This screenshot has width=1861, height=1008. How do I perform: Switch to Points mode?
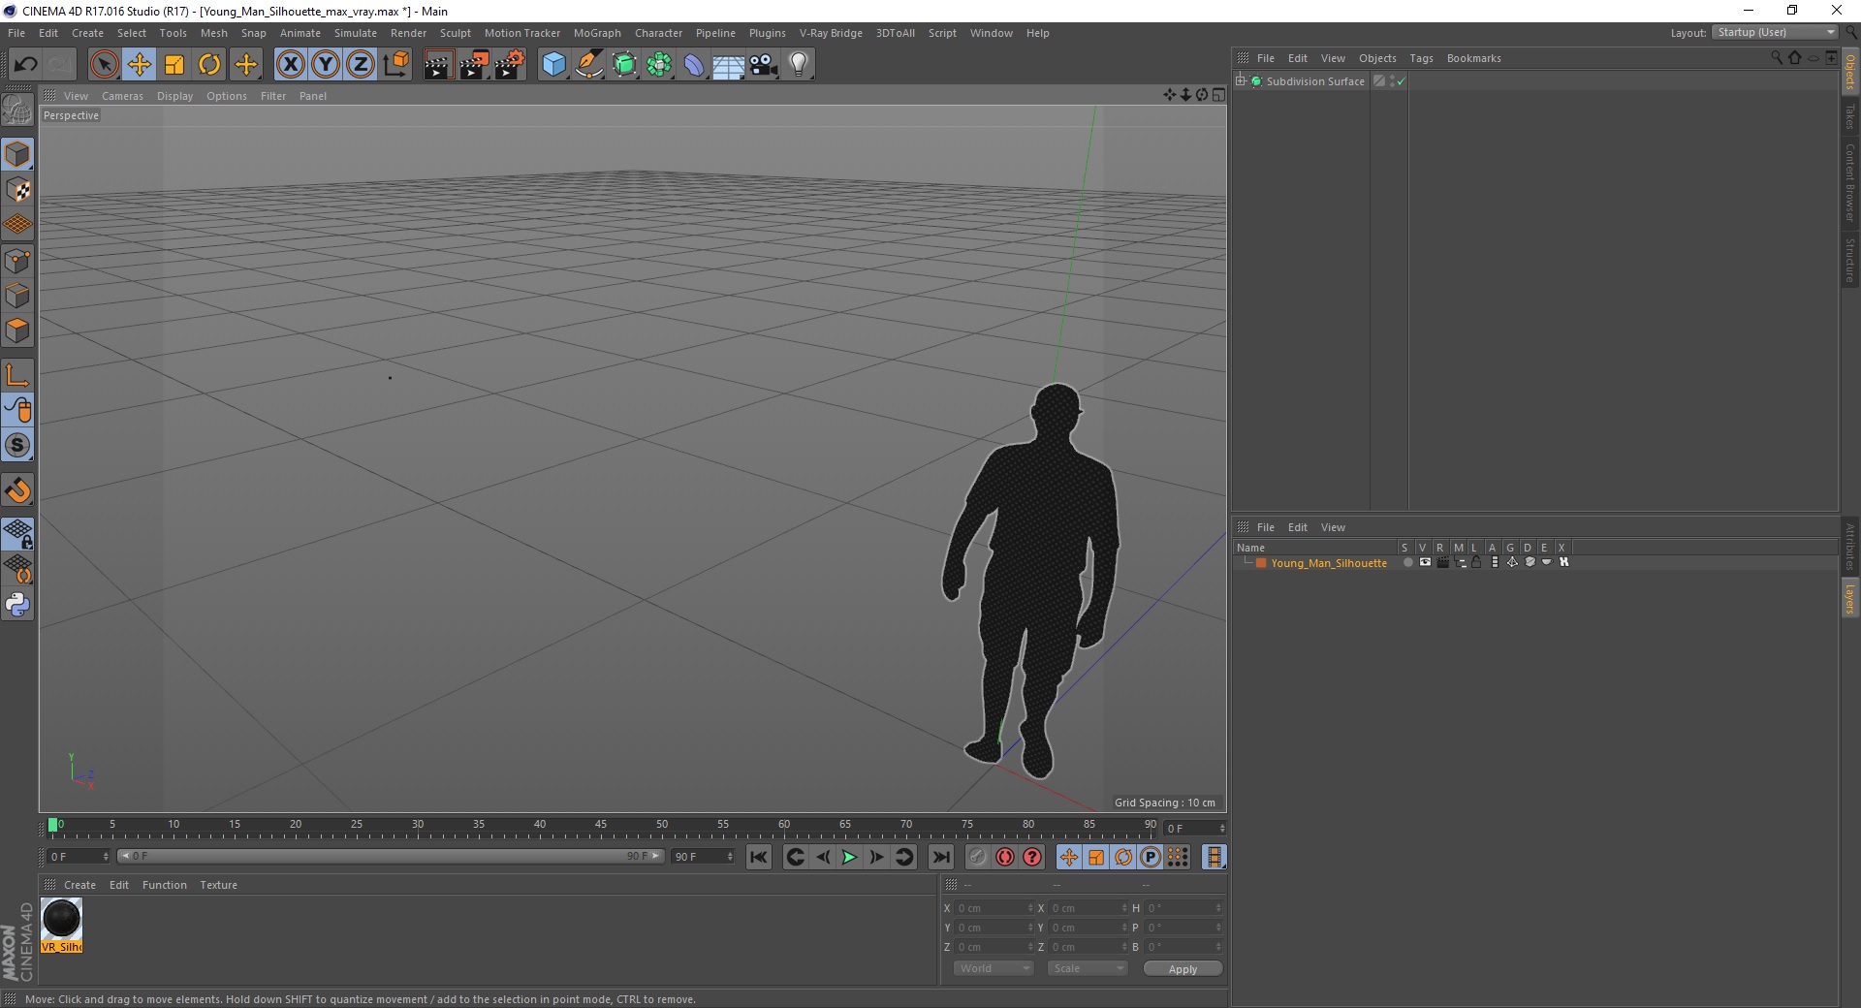(x=17, y=261)
